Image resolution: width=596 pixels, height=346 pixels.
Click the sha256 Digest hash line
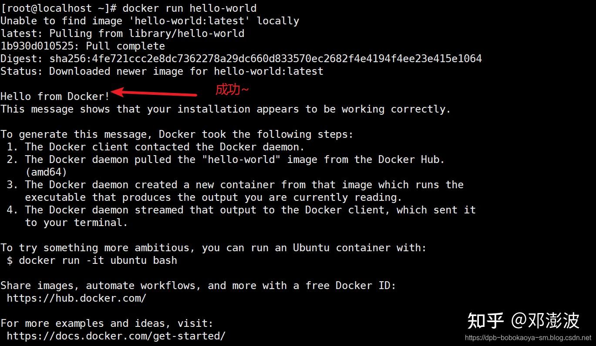pyautogui.click(x=241, y=59)
